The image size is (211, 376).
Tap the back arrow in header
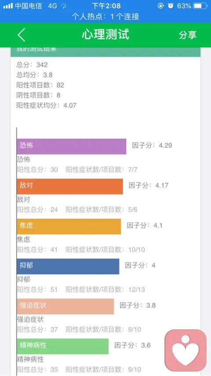(x=21, y=35)
